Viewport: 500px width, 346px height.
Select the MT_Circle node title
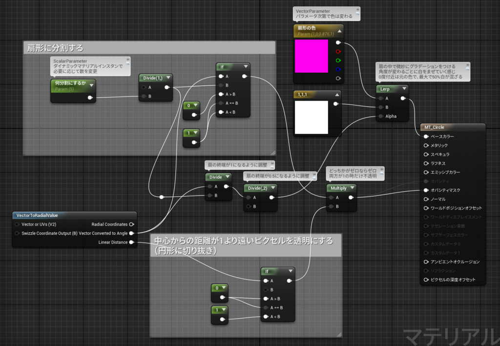pyautogui.click(x=434, y=127)
